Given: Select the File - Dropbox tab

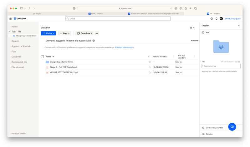Looking at the screenshot, I should (213, 14).
